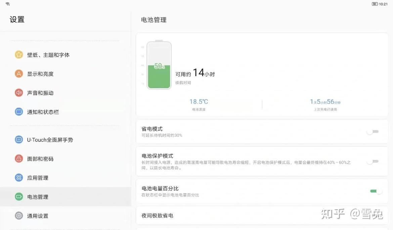Open 显示和亮度 settings
The height and width of the screenshot is (230, 393).
coord(65,74)
